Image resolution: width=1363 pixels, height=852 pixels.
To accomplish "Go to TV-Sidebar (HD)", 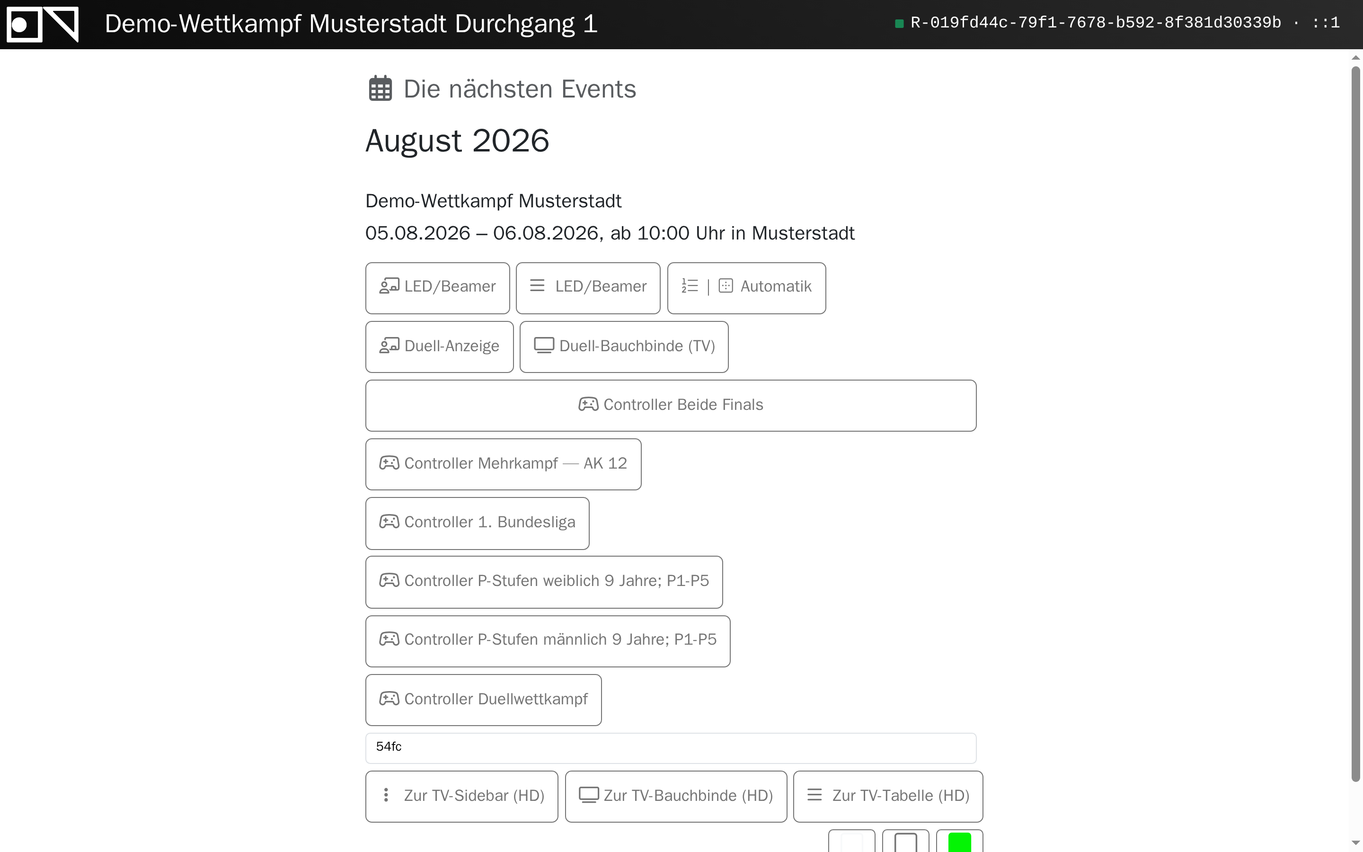I will (x=462, y=796).
